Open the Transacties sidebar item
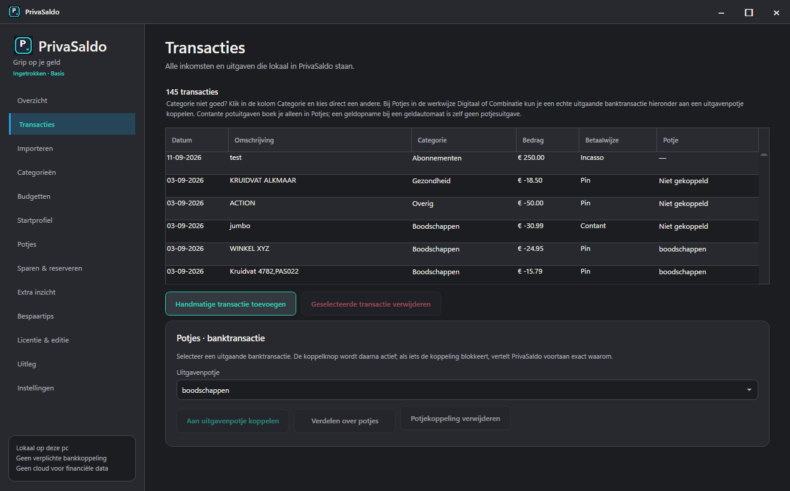 click(x=72, y=125)
